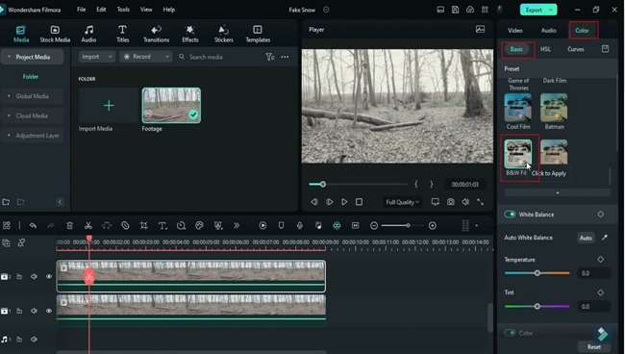Image resolution: width=625 pixels, height=354 pixels.
Task: Click the Edit menu
Action: [101, 10]
